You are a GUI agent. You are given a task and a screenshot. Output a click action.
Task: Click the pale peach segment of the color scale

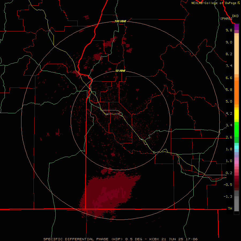click(x=236, y=55)
